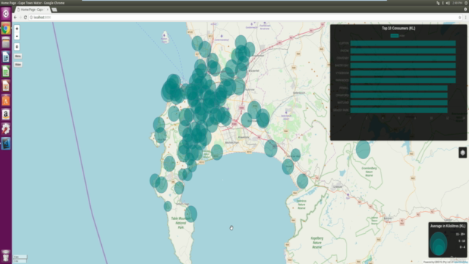Close the Home Page tab

coord(48,10)
